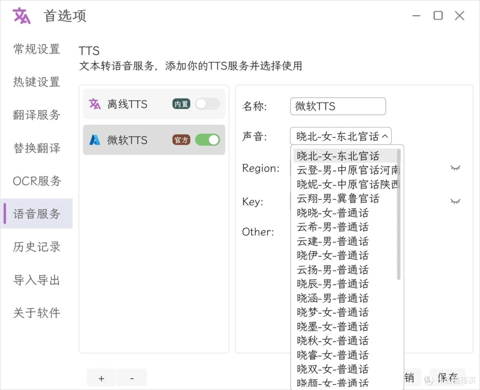
Task: Click the Pot app logo in title bar
Action: [21, 16]
